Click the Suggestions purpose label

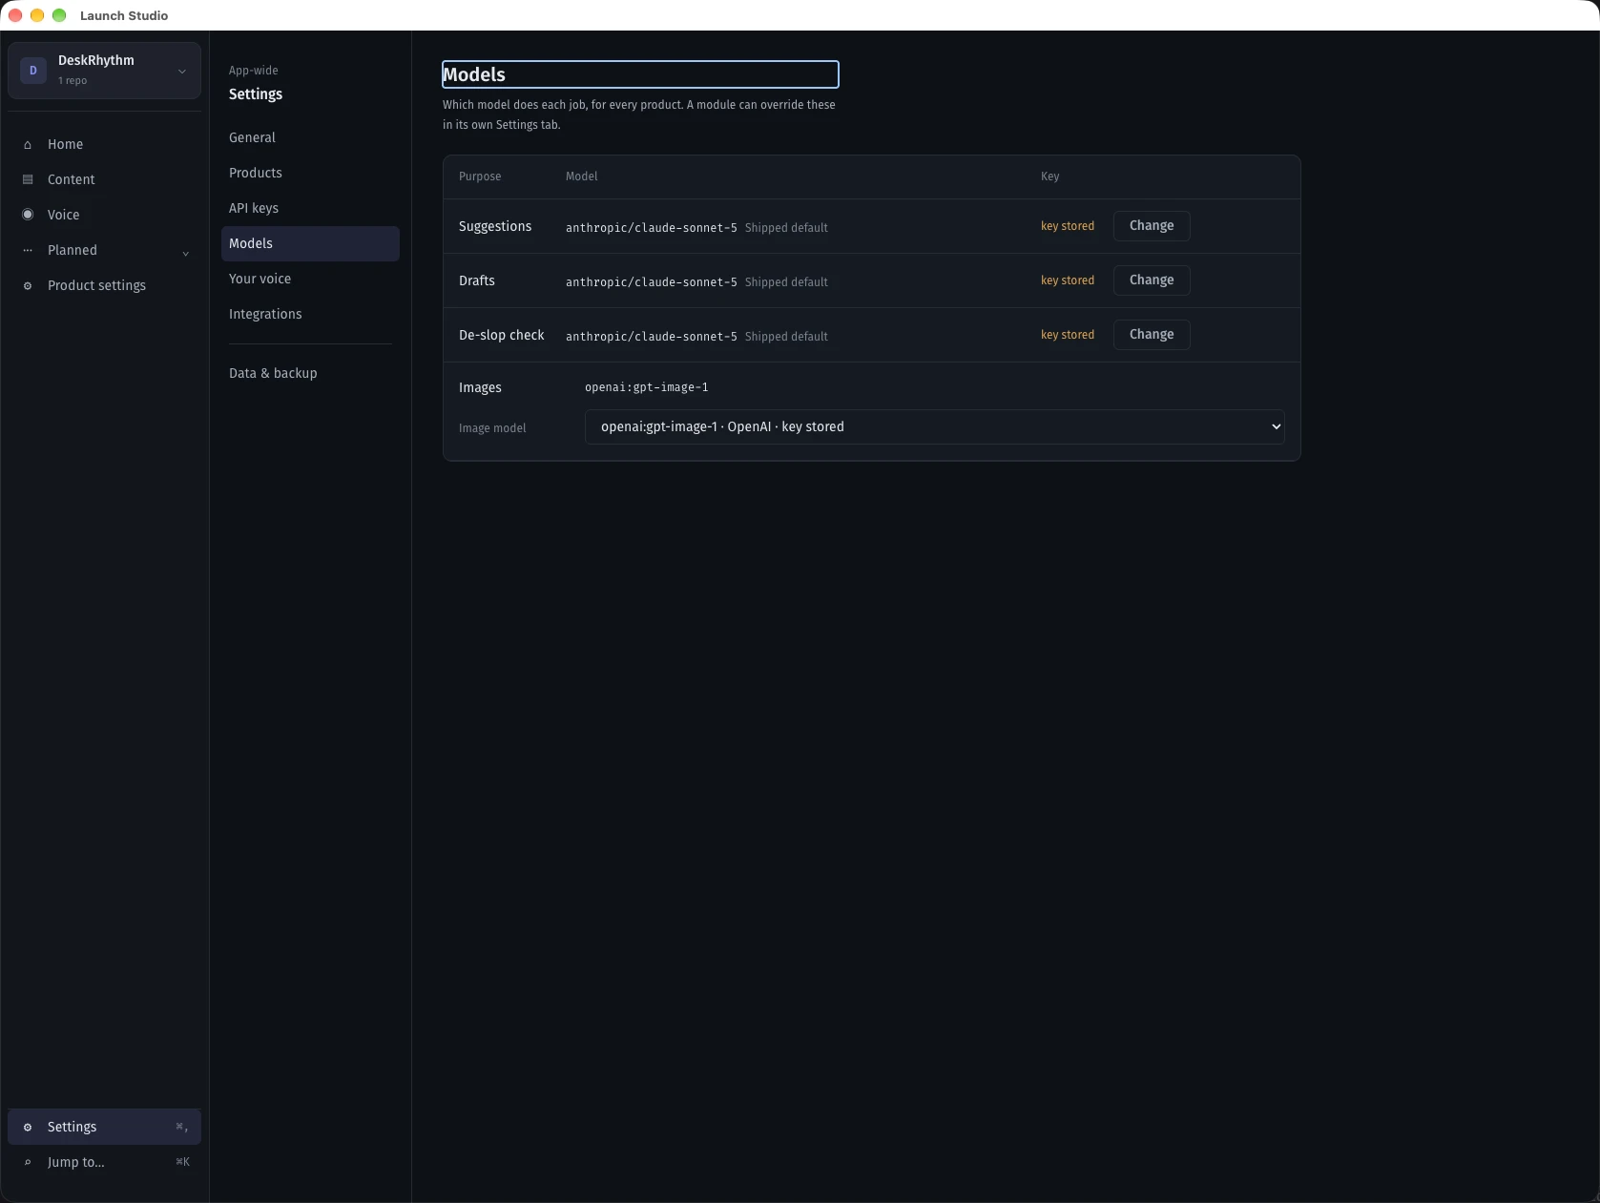click(495, 226)
